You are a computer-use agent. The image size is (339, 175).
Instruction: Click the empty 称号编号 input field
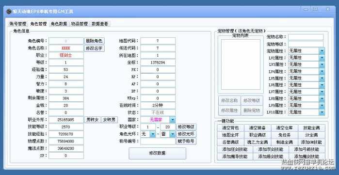coord(158,141)
